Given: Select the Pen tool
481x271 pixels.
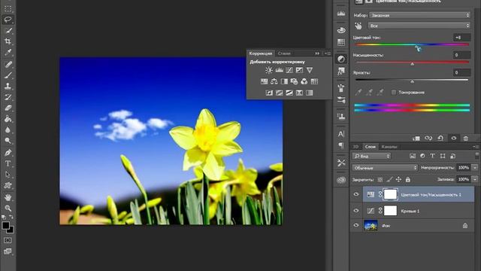Looking at the screenshot, I should point(8,152).
